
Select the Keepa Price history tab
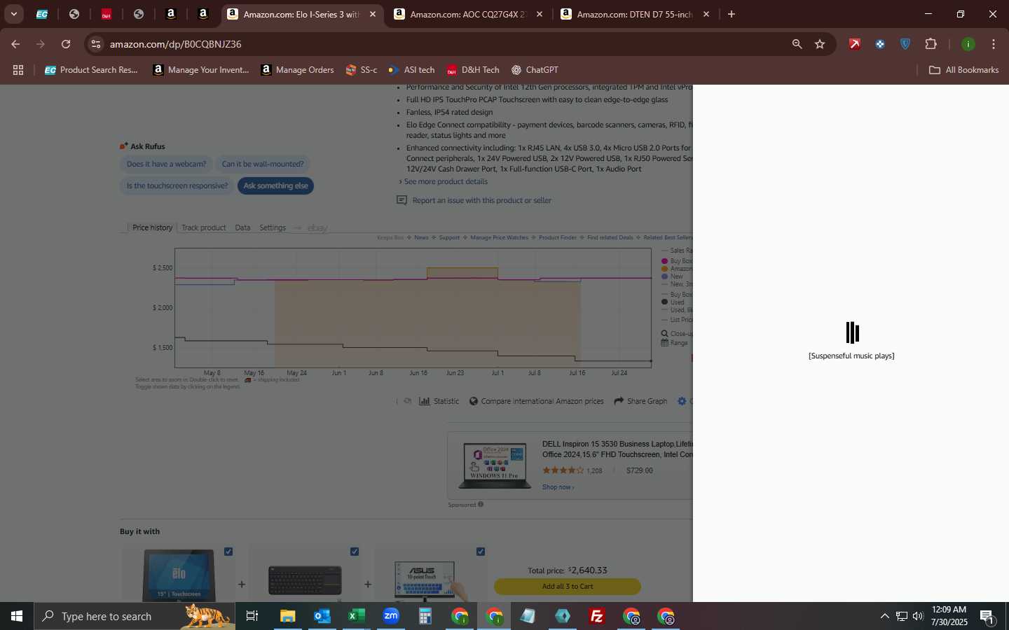[x=152, y=227]
